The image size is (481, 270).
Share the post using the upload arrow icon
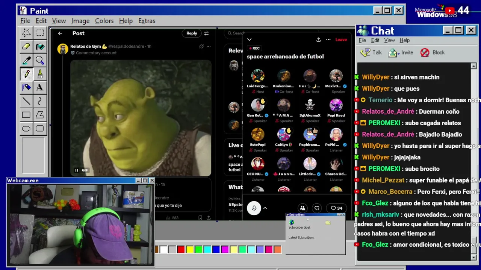[x=209, y=217]
